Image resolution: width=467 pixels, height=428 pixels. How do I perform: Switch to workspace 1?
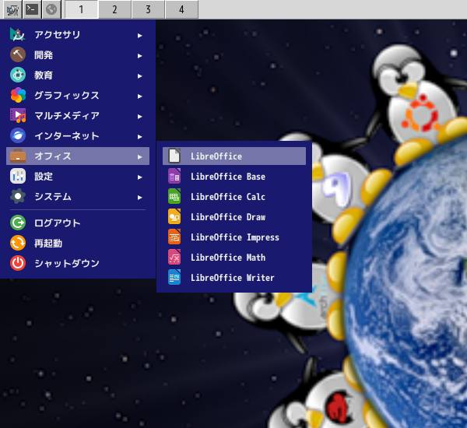click(x=81, y=10)
